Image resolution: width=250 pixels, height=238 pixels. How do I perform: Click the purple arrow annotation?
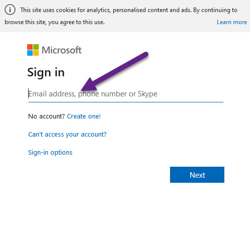pos(115,72)
